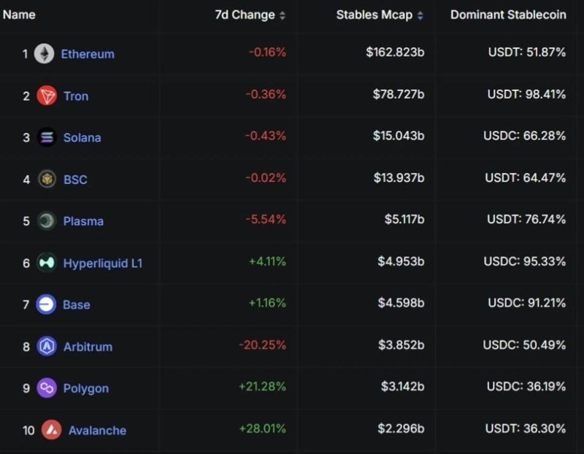This screenshot has height=454, width=584.
Task: Click the red Avalanche logo icon
Action: click(x=51, y=430)
